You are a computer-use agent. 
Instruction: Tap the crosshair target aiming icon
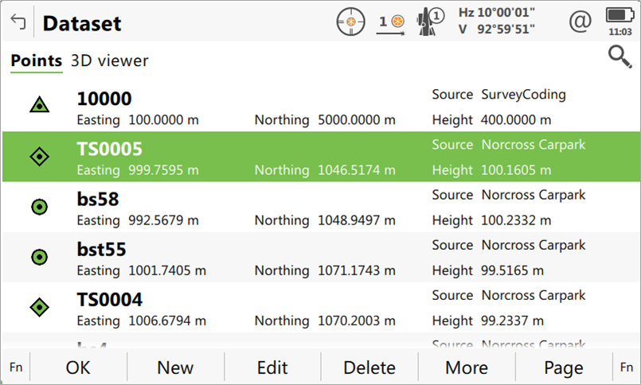350,21
